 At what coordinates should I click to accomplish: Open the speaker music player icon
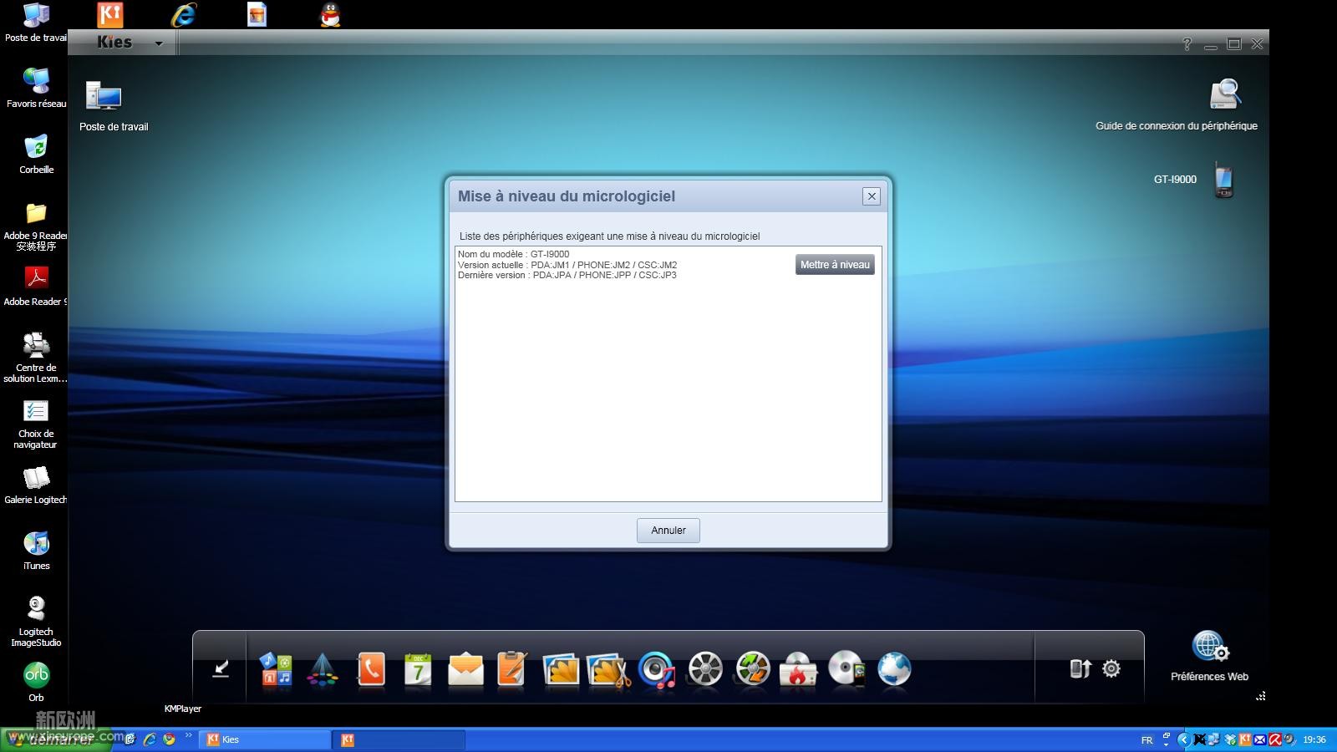point(657,670)
